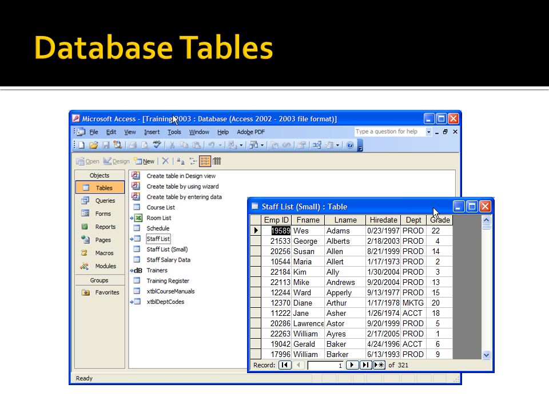Expand the Undo dropdown arrow
549x412 pixels.
point(220,145)
